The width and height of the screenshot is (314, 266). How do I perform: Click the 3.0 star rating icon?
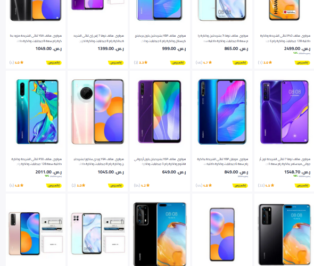click(270, 62)
